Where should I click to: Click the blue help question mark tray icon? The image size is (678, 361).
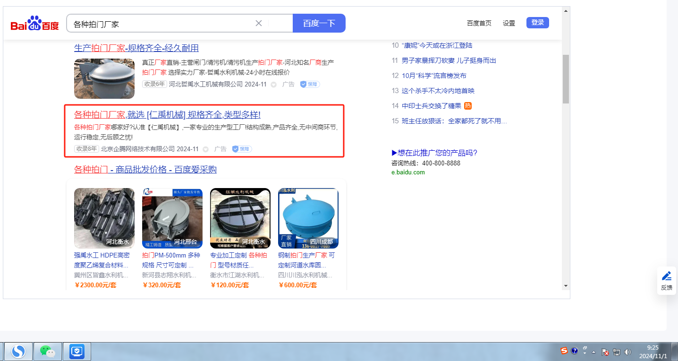tap(575, 351)
